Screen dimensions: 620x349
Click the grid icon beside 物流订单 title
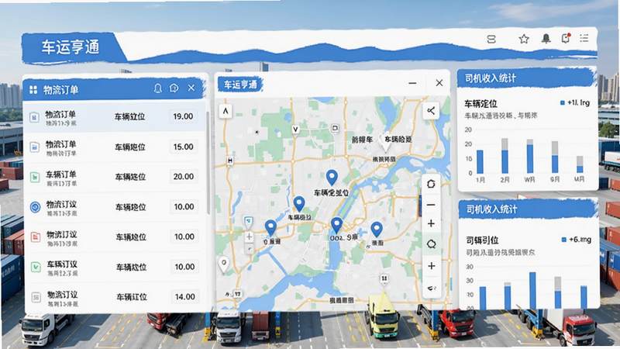point(33,90)
